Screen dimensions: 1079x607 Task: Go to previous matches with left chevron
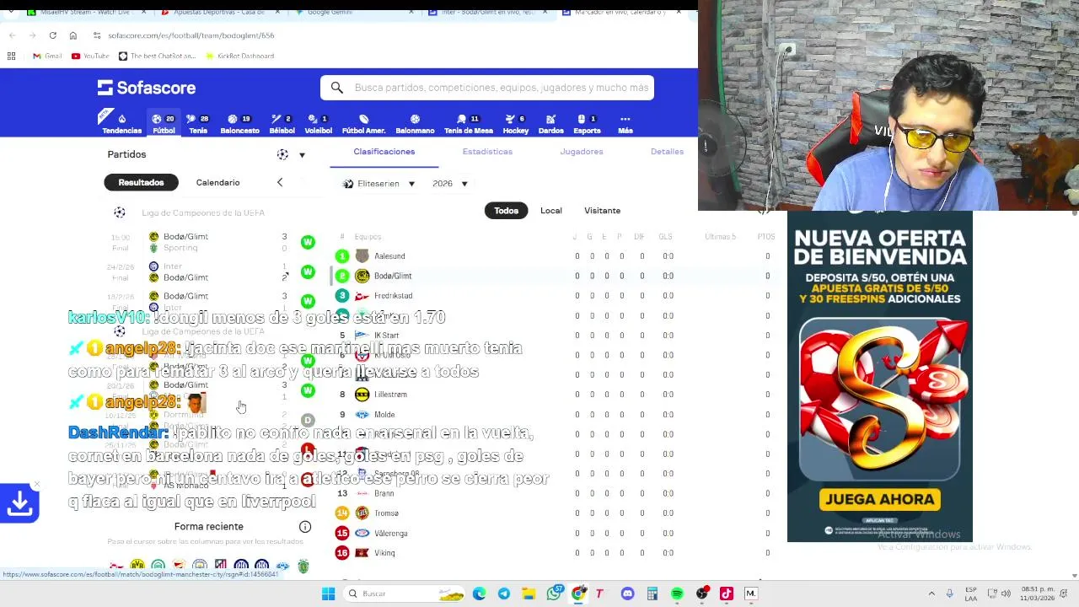280,182
